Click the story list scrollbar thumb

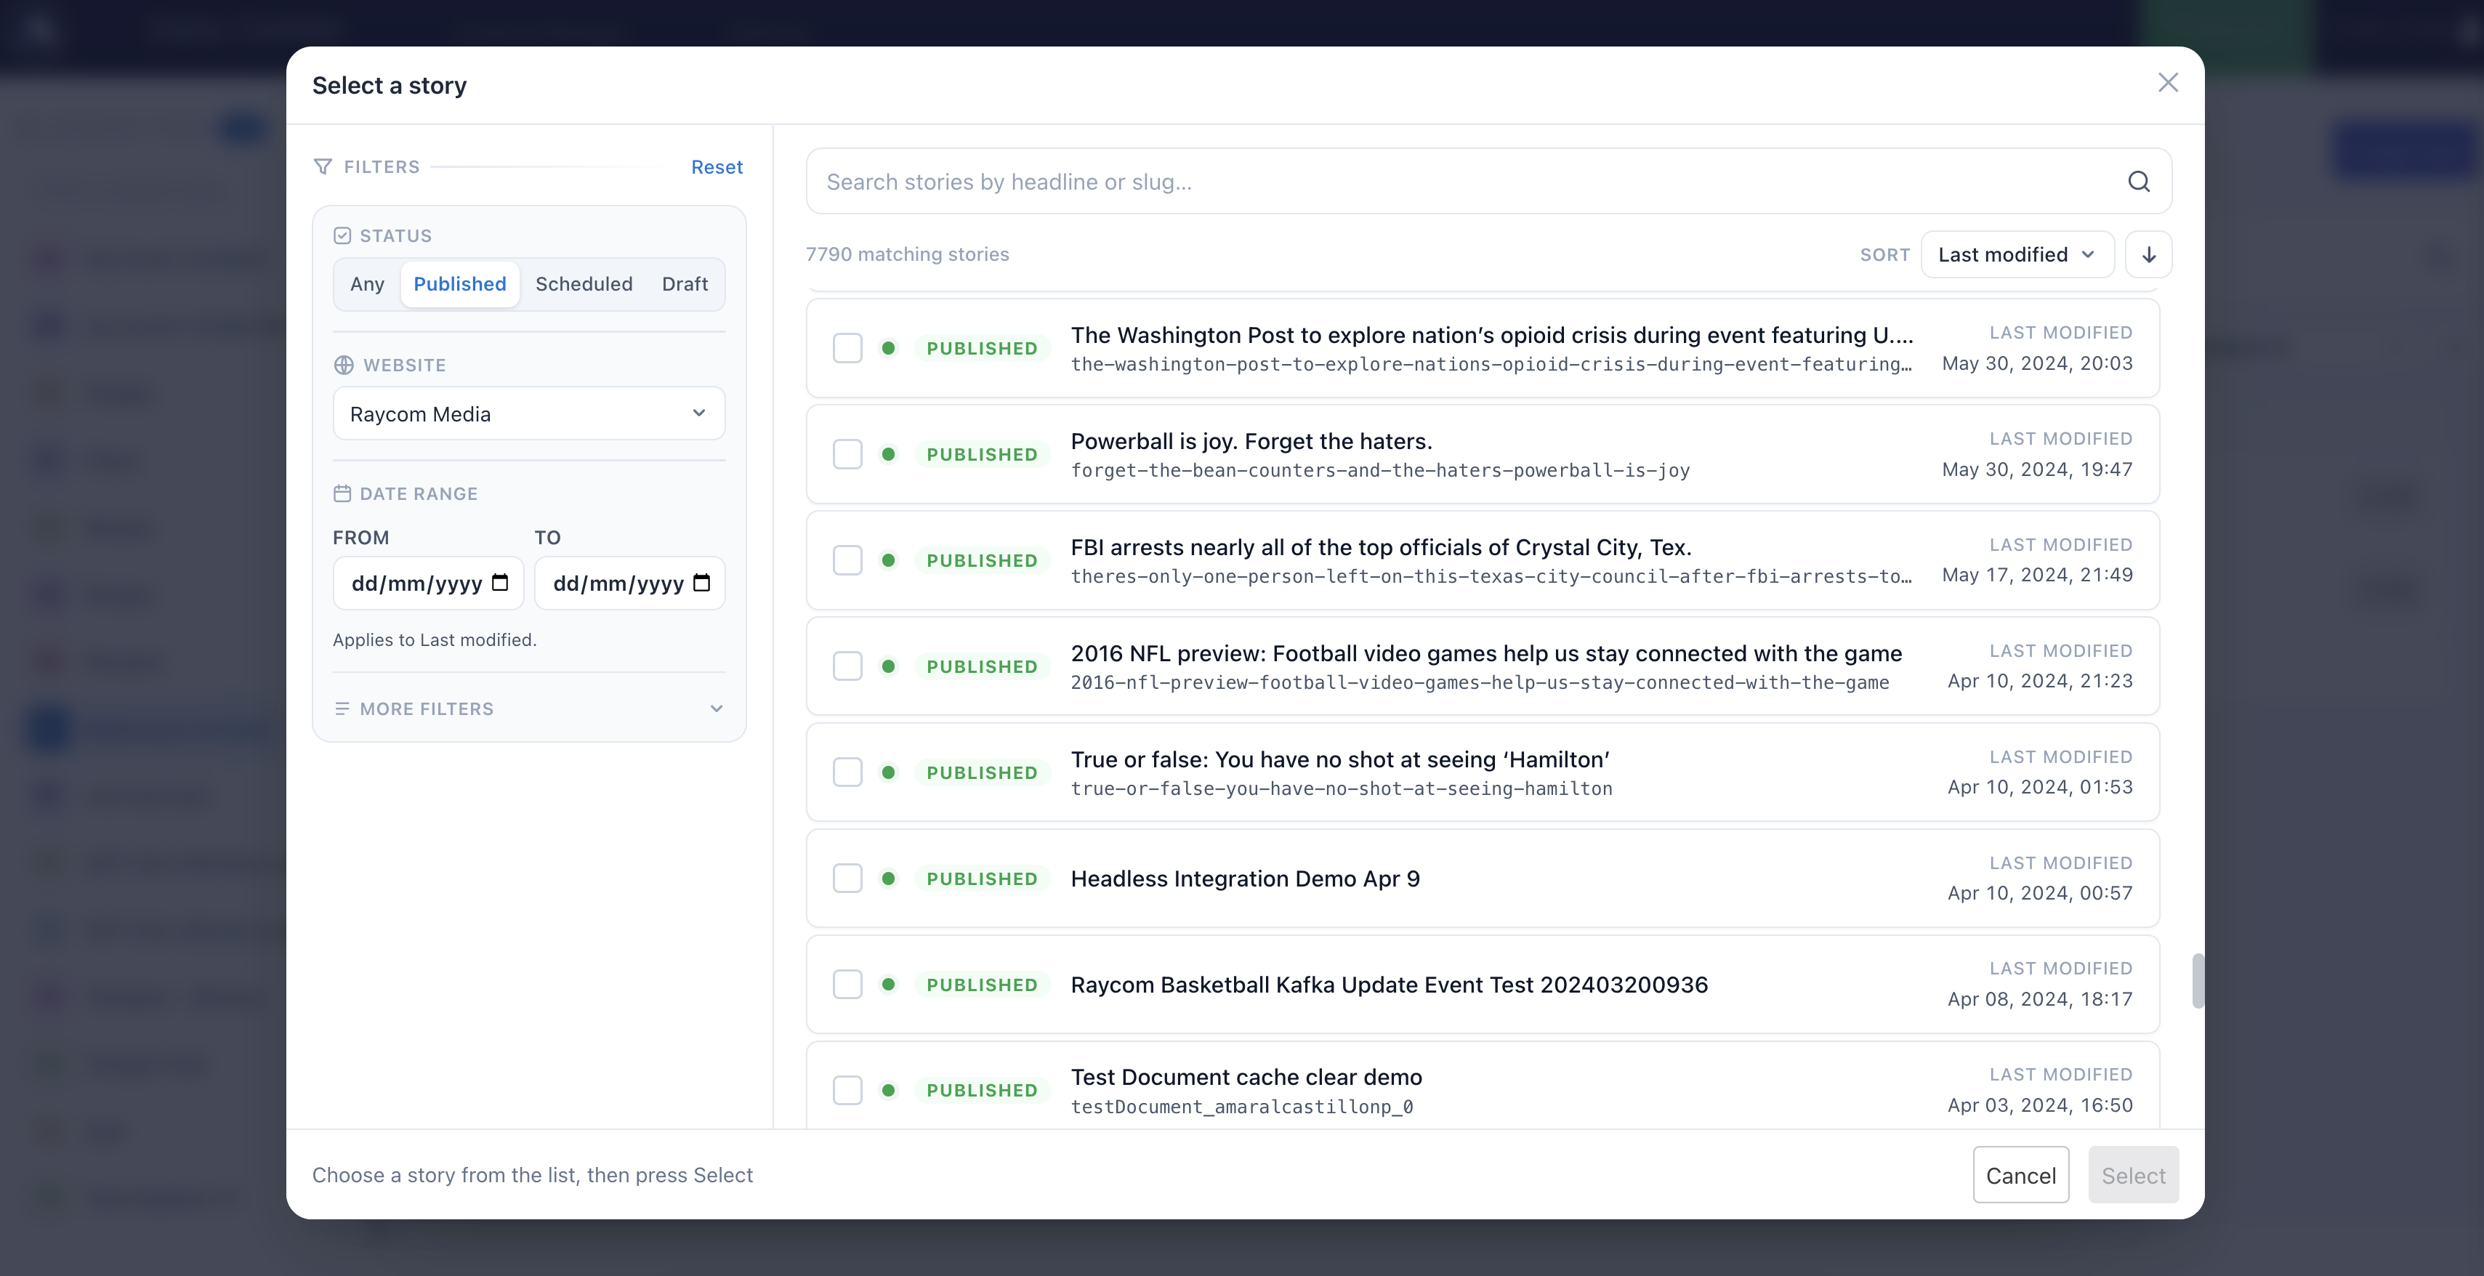coord(2198,981)
